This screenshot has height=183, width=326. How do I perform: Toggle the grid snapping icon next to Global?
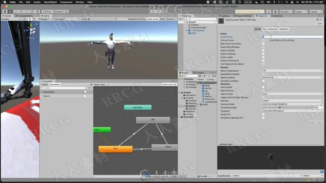point(66,11)
